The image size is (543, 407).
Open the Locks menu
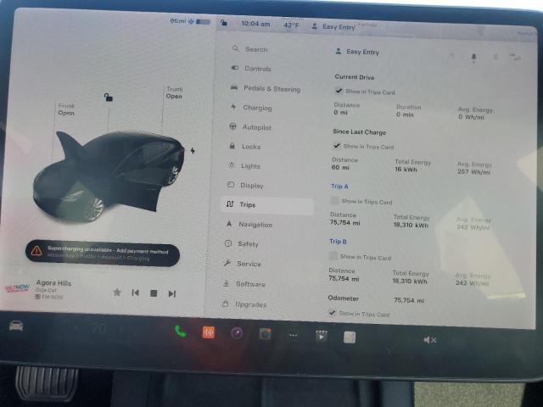coord(245,147)
